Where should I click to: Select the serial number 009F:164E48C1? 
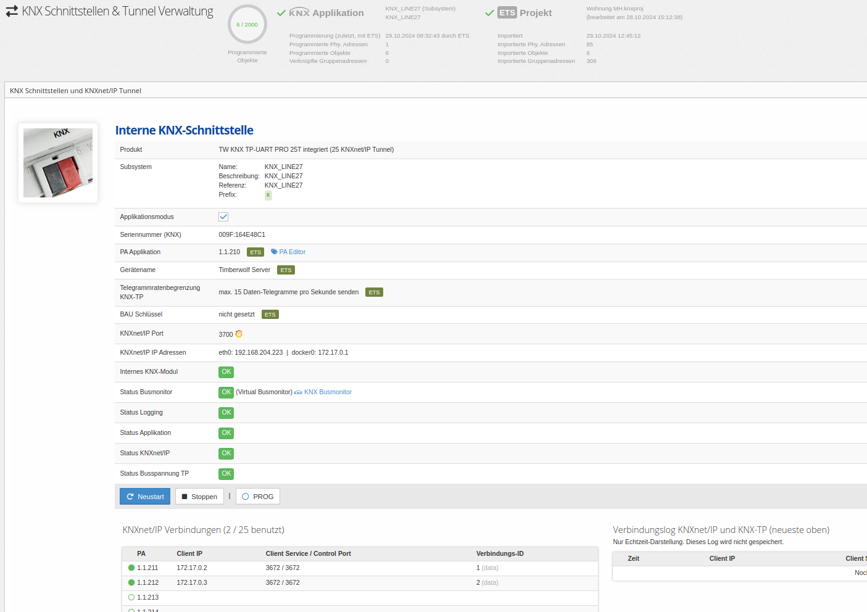point(242,234)
